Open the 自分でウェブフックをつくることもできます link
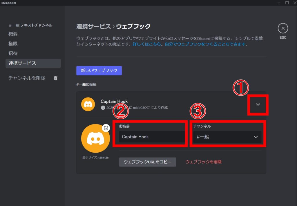The width and height of the screenshot is (297, 206). click(x=205, y=44)
